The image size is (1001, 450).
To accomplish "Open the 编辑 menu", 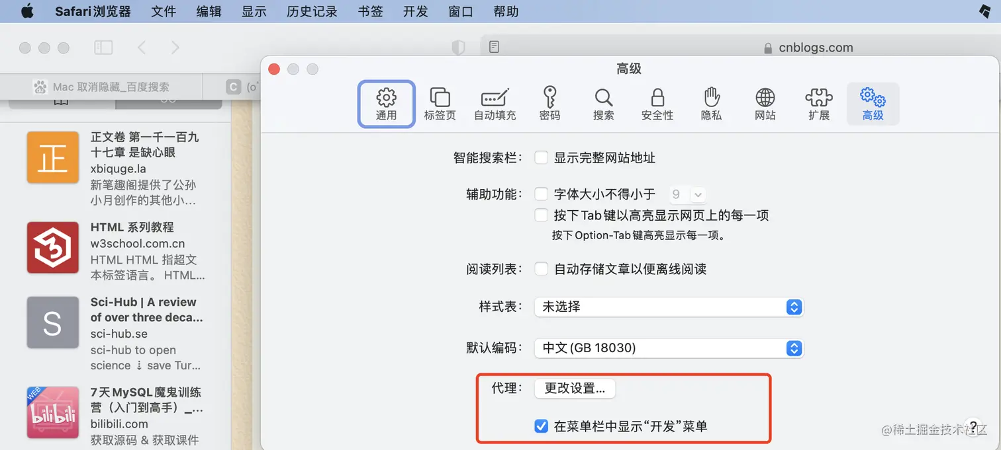I will pyautogui.click(x=209, y=11).
